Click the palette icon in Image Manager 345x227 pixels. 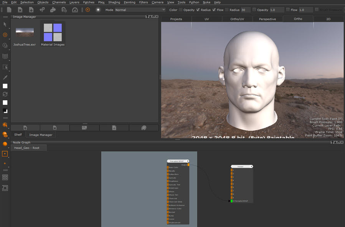tap(144, 127)
